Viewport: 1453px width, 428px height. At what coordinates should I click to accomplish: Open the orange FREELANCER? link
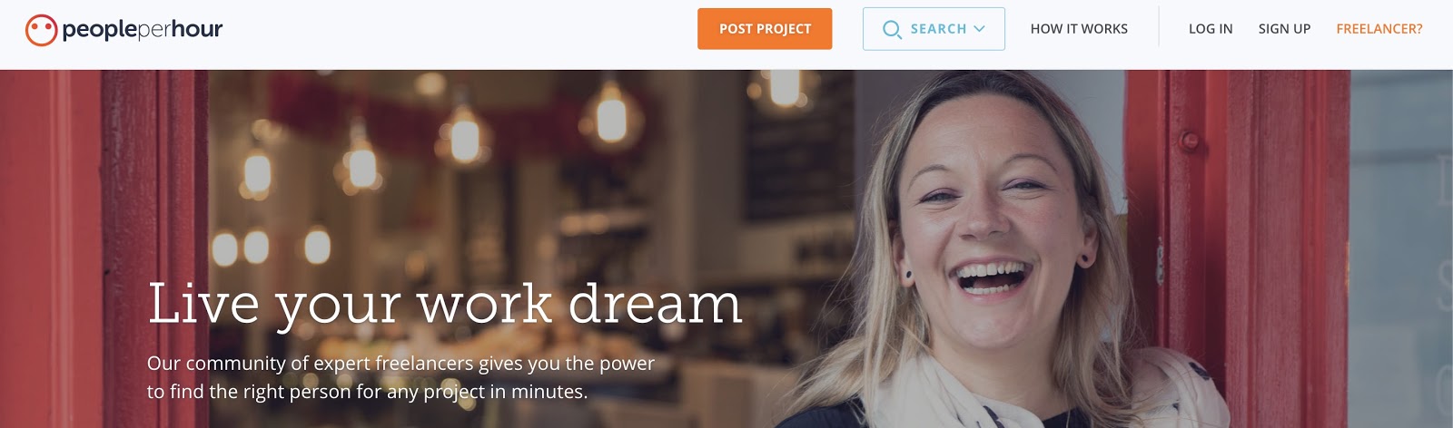[1379, 29]
